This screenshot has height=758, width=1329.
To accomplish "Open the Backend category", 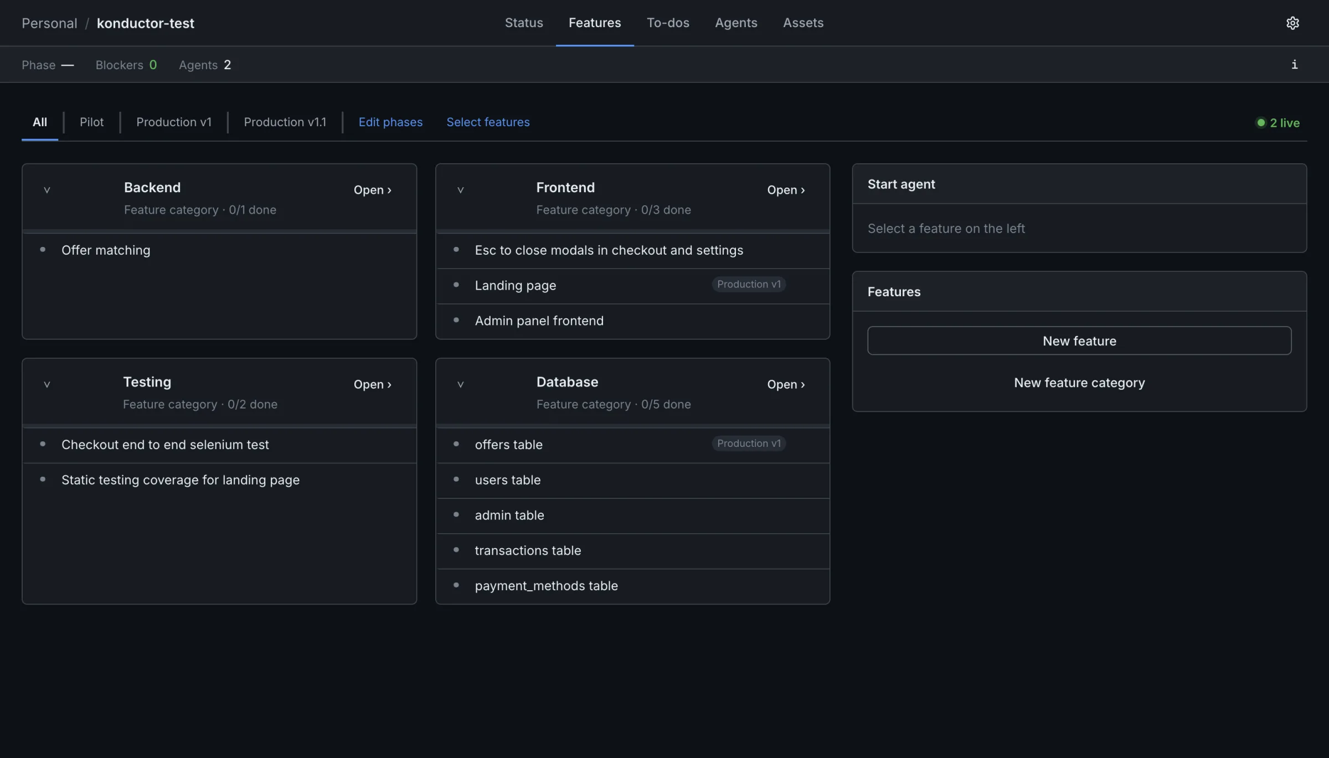I will [x=373, y=190].
